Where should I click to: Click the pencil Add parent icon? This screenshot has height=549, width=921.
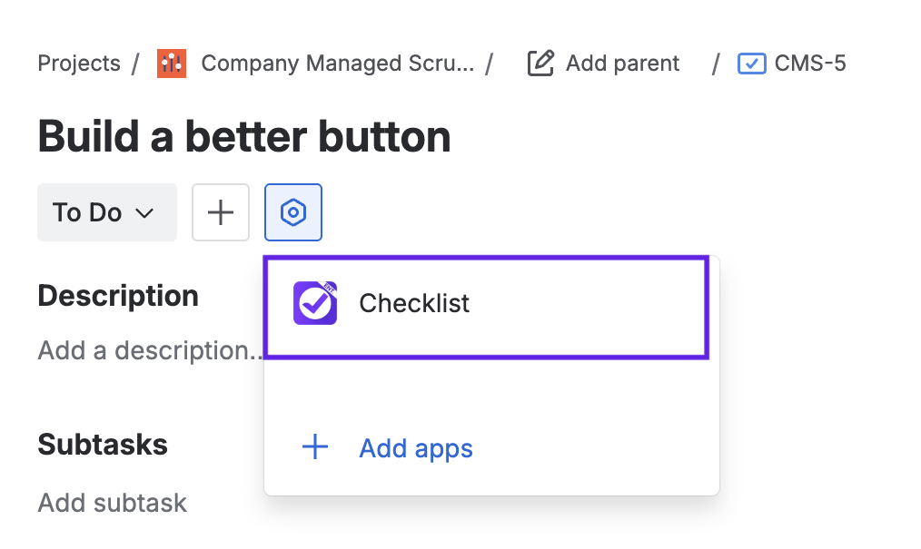[x=540, y=64]
